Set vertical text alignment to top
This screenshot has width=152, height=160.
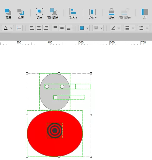tap(55, 28)
